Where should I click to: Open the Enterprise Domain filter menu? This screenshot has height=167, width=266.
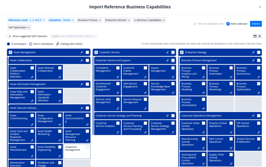[x=117, y=20]
